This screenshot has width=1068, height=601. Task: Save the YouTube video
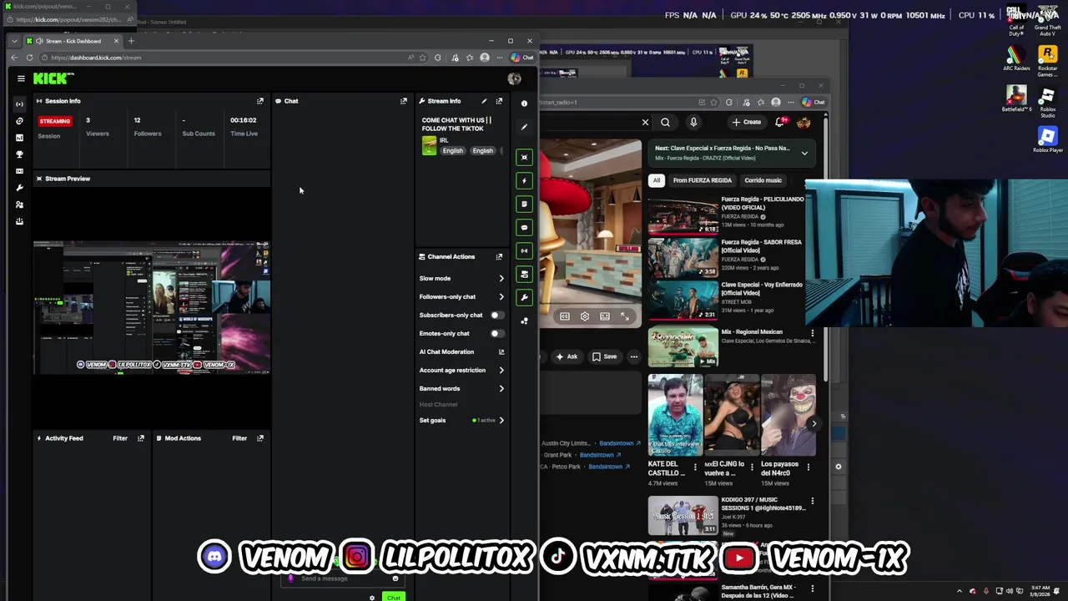605,356
